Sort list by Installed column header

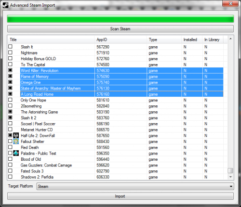tap(192, 39)
